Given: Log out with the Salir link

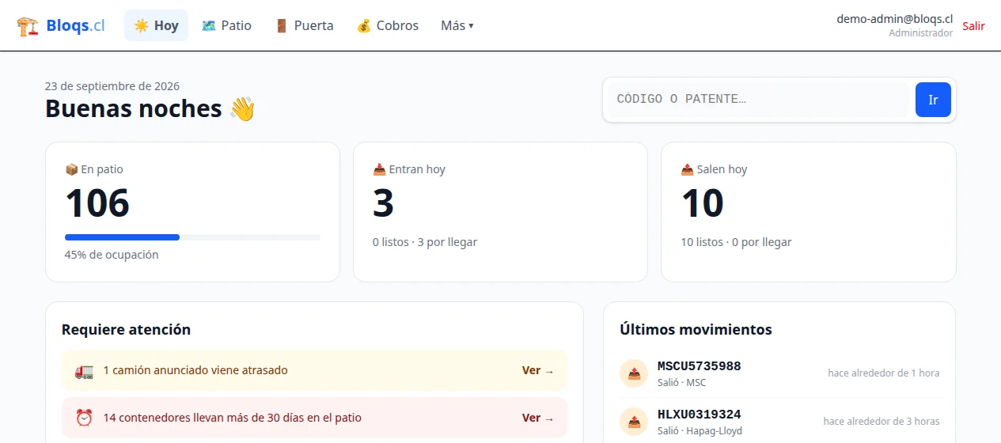Looking at the screenshot, I should pos(973,26).
